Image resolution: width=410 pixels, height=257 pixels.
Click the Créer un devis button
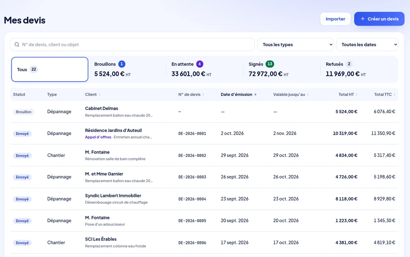(379, 19)
